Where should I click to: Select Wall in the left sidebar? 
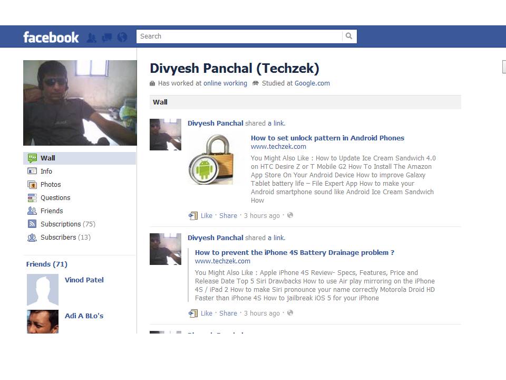pyautogui.click(x=80, y=158)
